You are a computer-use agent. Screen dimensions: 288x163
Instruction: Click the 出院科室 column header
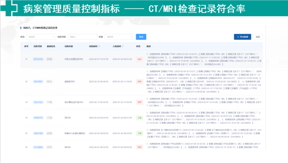[69, 46]
